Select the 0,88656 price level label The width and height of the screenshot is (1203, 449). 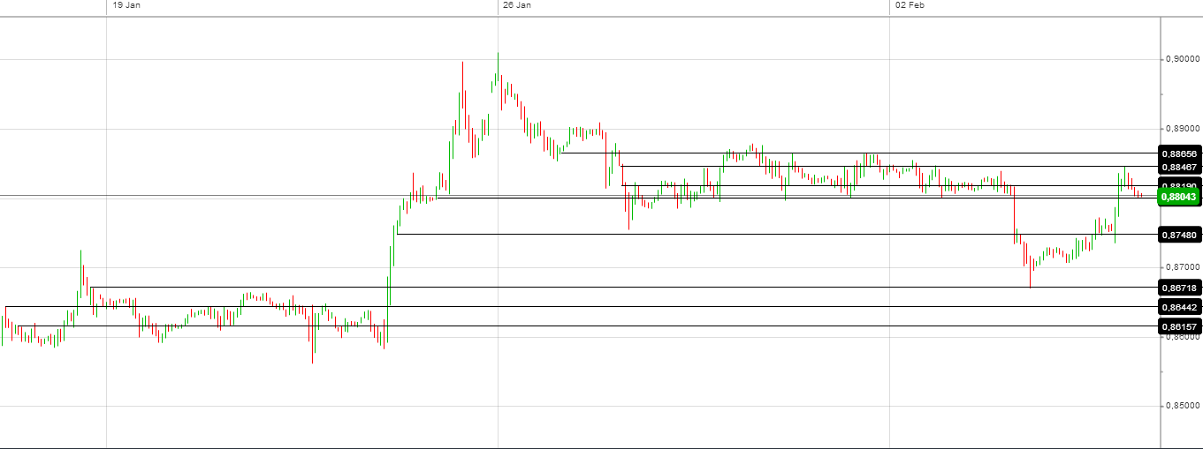[x=1179, y=153]
